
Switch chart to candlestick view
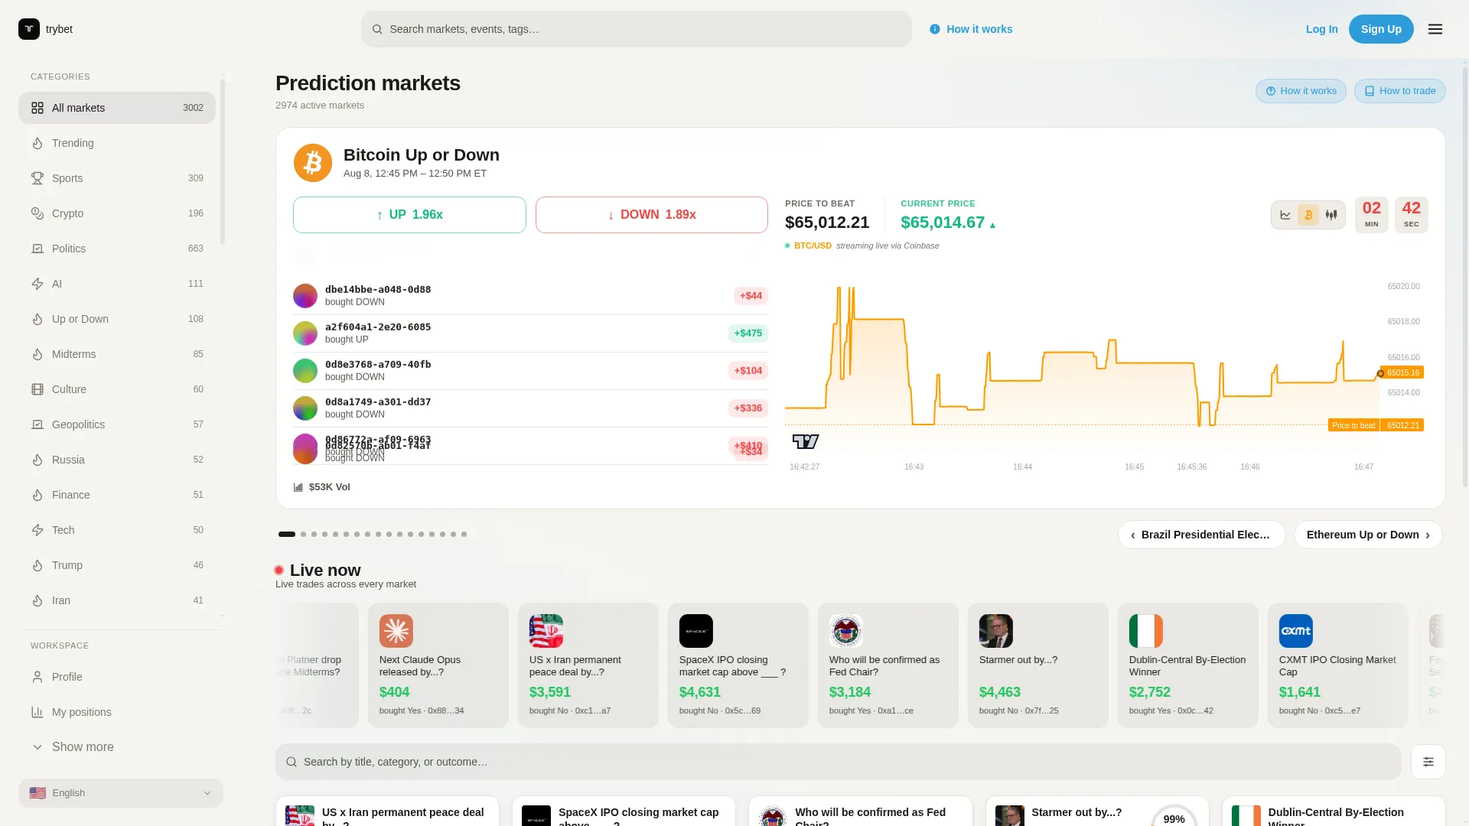point(1331,215)
